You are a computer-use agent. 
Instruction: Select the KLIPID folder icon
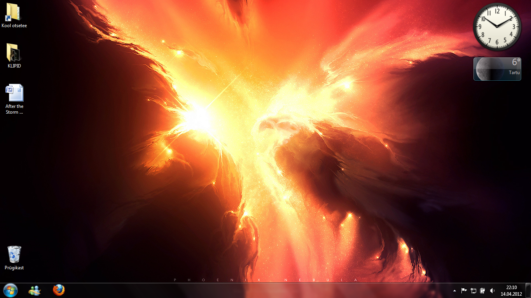(x=14, y=56)
